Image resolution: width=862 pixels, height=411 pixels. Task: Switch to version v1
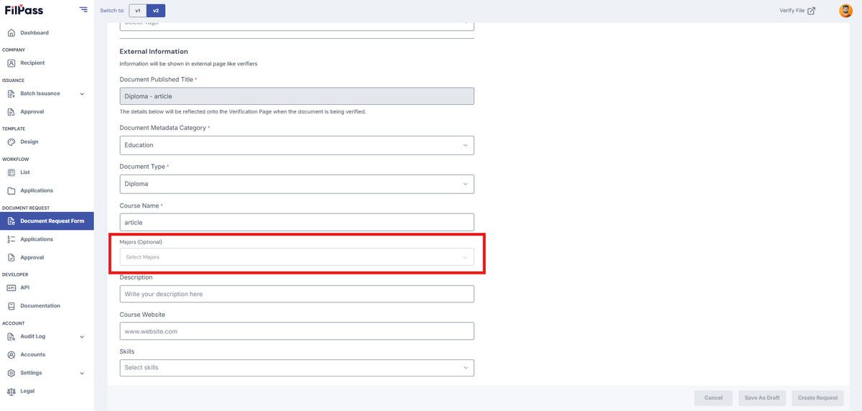[x=138, y=11]
